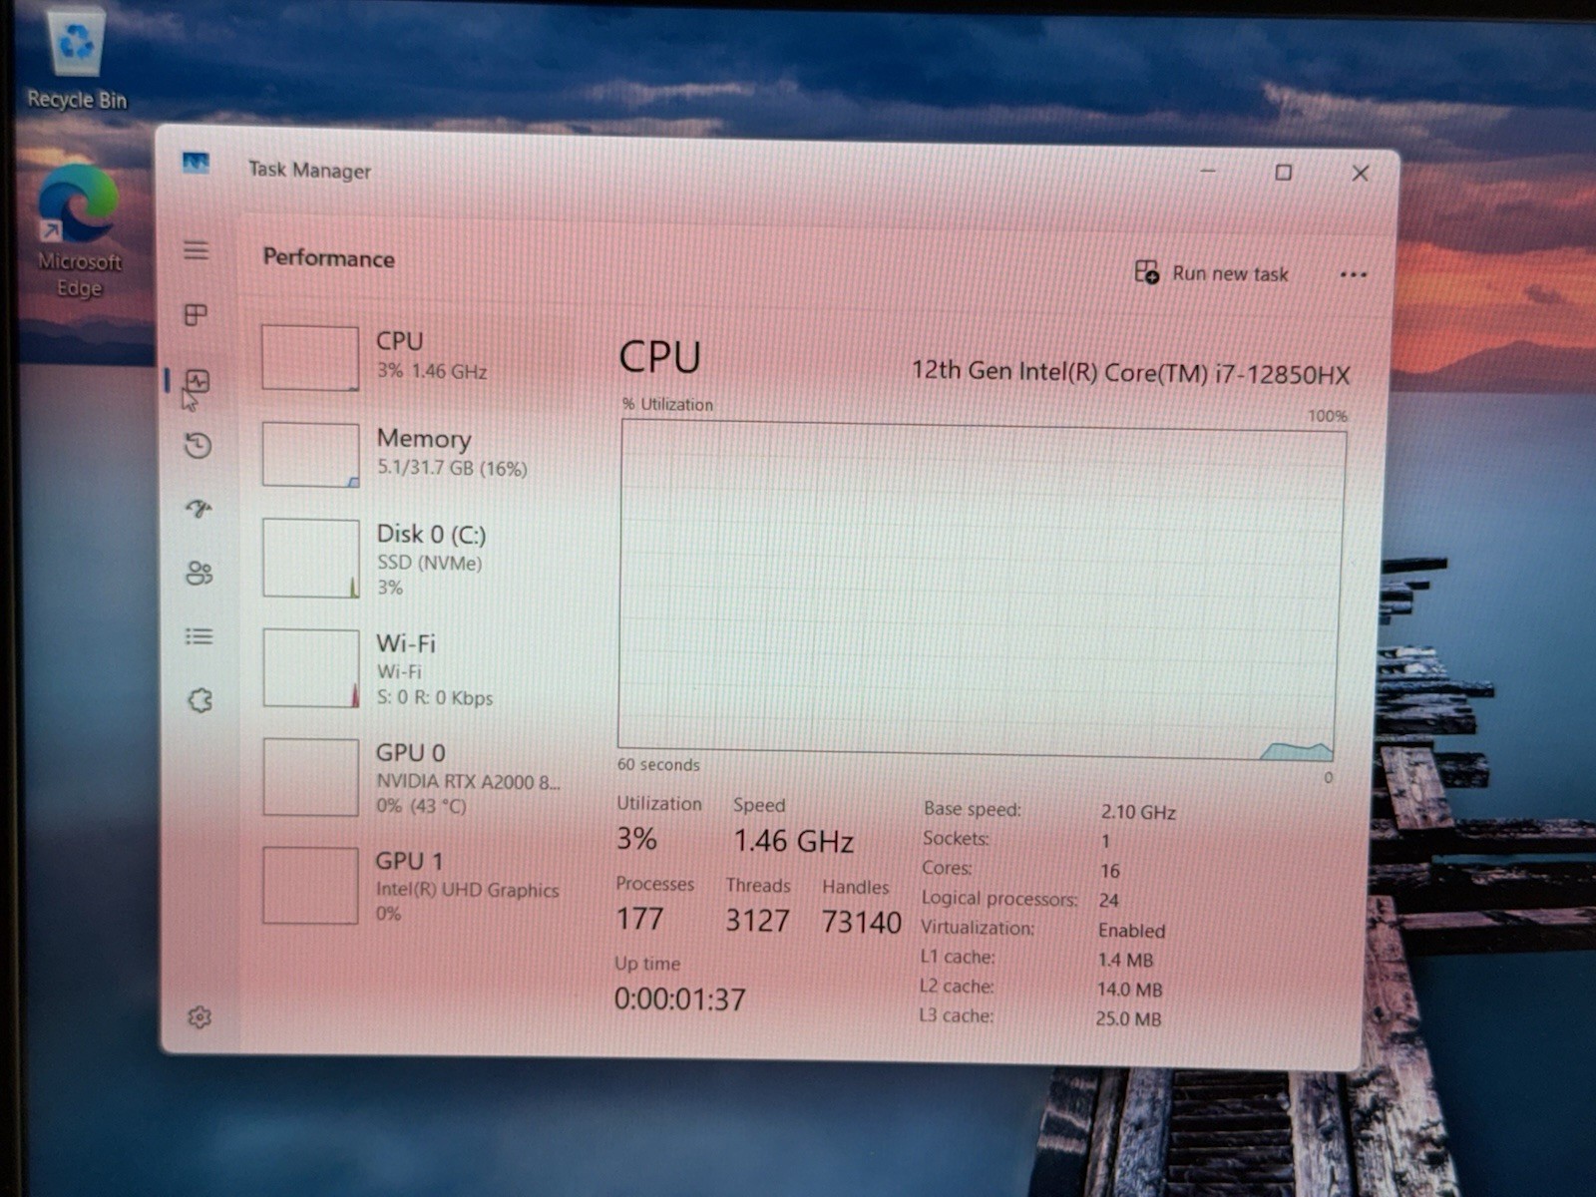Click the Sockets 1 value
Screen dimensions: 1596x1197
tap(1105, 841)
